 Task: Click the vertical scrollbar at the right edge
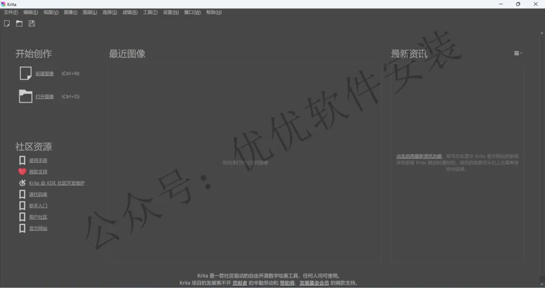542,156
